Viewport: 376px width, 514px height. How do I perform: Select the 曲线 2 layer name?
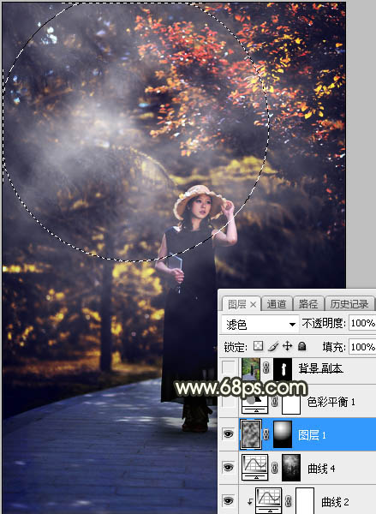[335, 502]
